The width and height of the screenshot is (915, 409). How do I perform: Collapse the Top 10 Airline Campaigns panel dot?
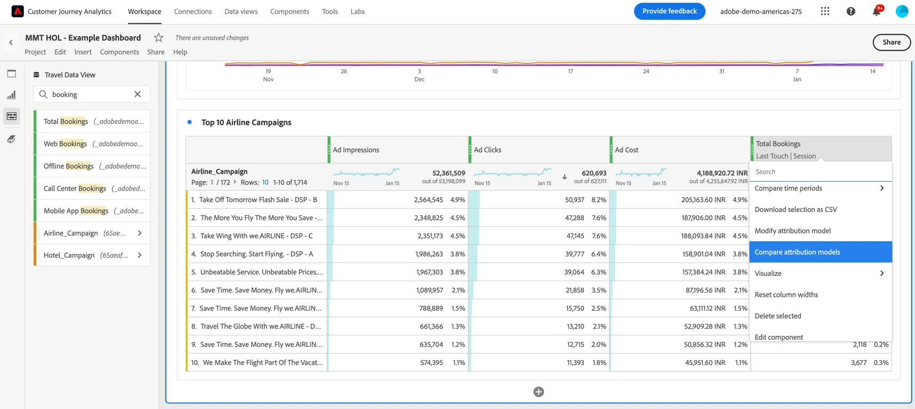click(190, 122)
